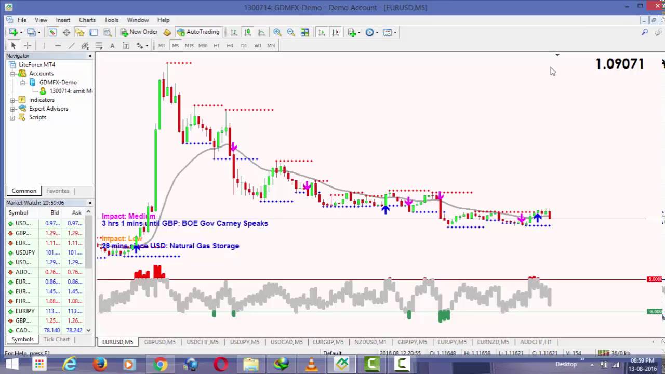The height and width of the screenshot is (374, 665).
Task: Open the New Chart toolbar icon
Action: pos(14,32)
